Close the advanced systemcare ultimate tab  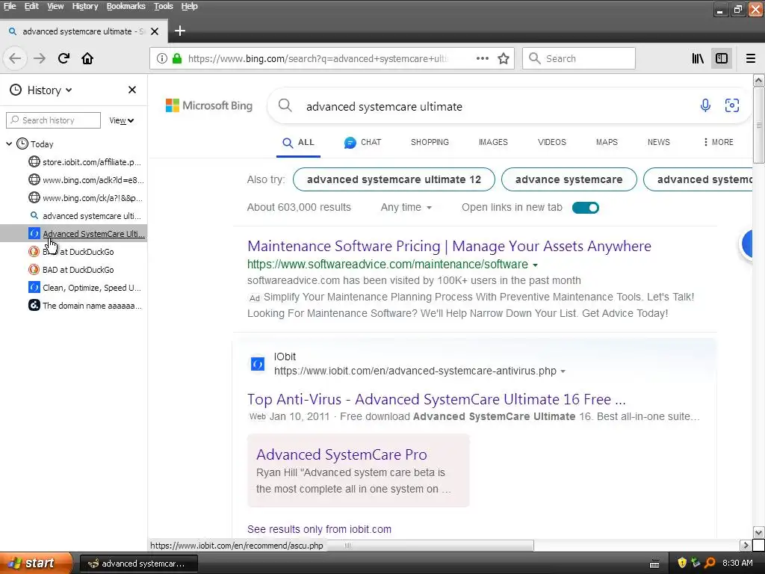[x=155, y=31]
